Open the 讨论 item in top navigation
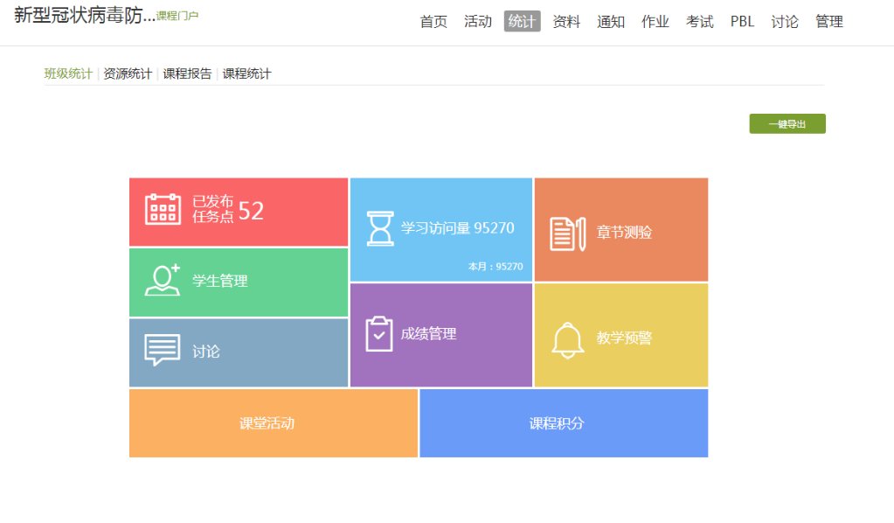This screenshot has width=894, height=523. [x=785, y=22]
